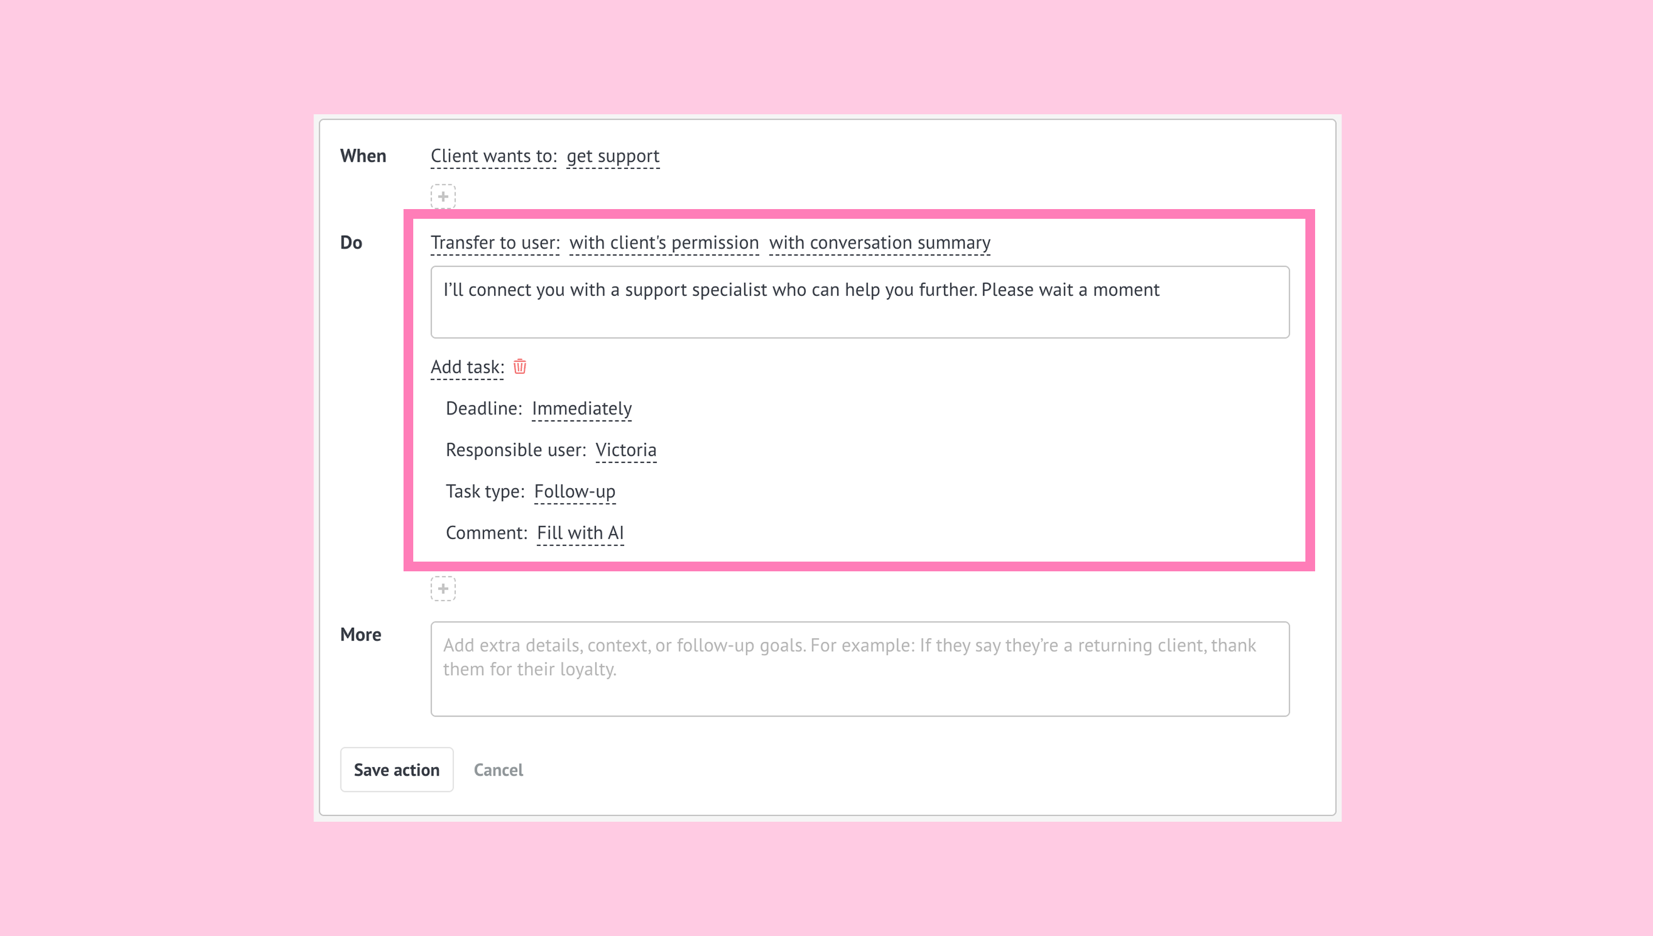Open the 'Client wants to:' condition selector

click(x=493, y=156)
